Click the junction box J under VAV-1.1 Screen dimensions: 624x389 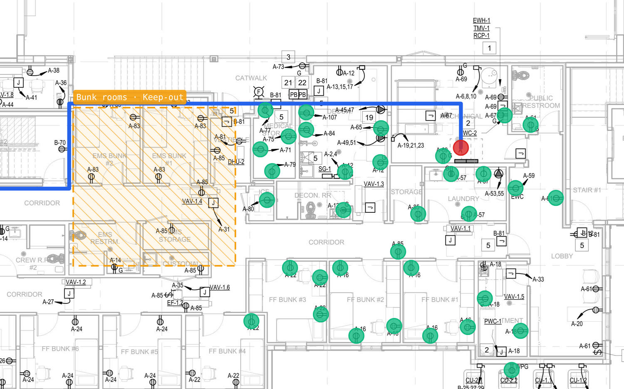click(450, 240)
